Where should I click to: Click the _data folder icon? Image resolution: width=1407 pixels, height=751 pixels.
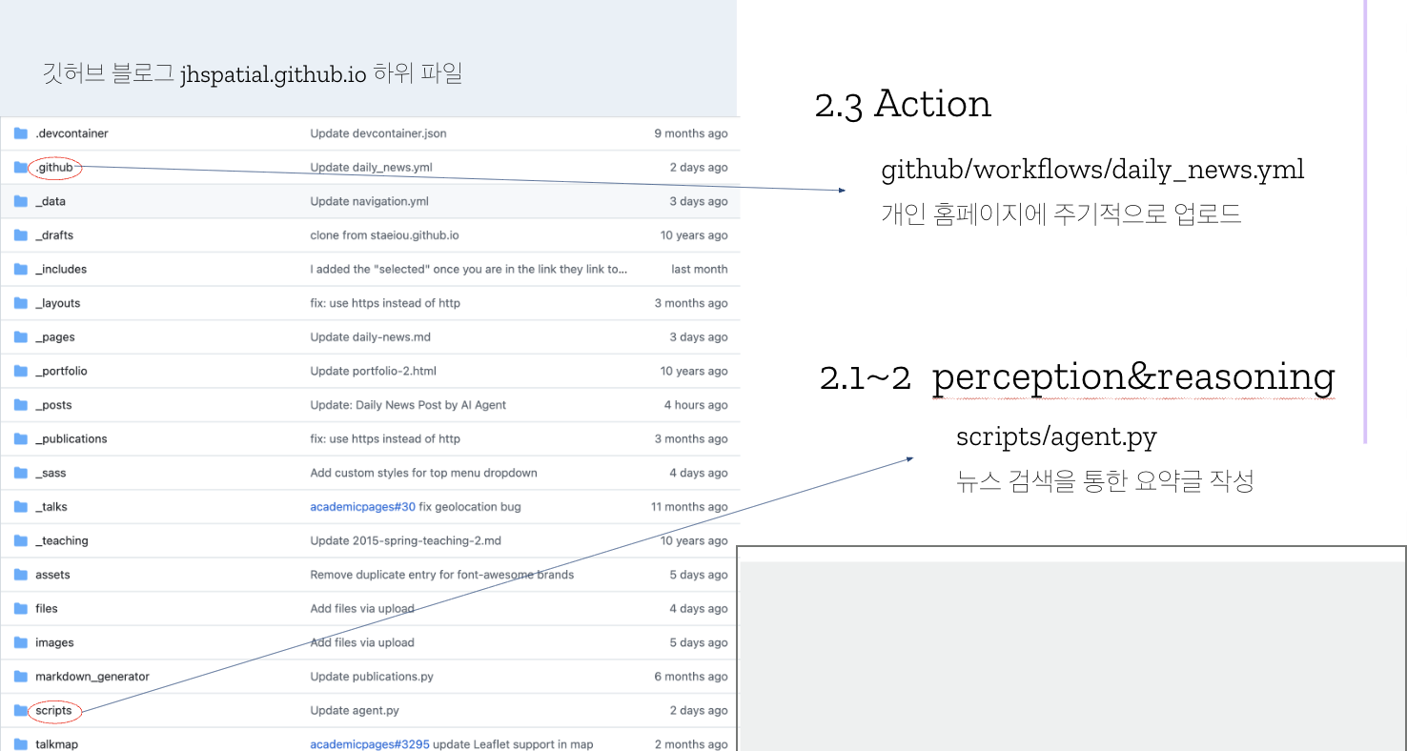(x=20, y=201)
